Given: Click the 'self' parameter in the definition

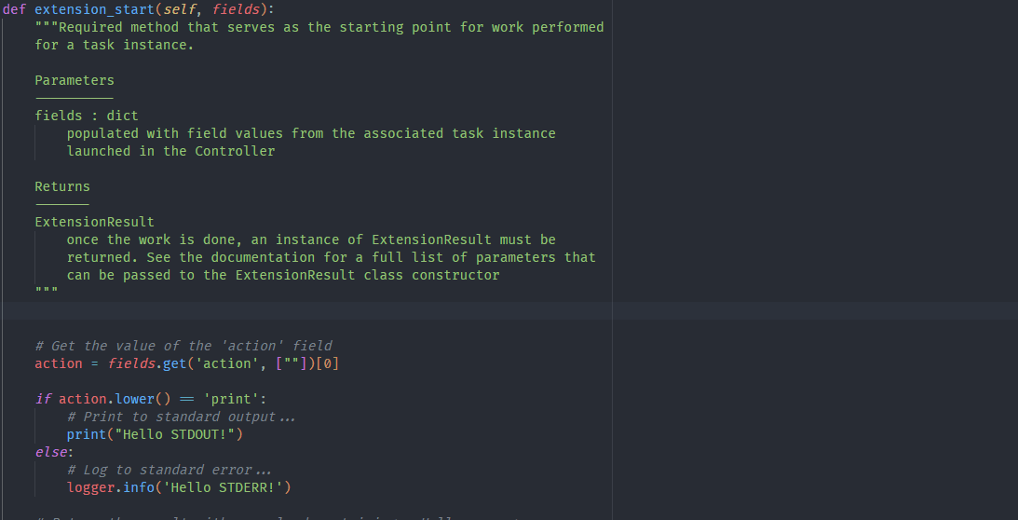Looking at the screenshot, I should [179, 9].
